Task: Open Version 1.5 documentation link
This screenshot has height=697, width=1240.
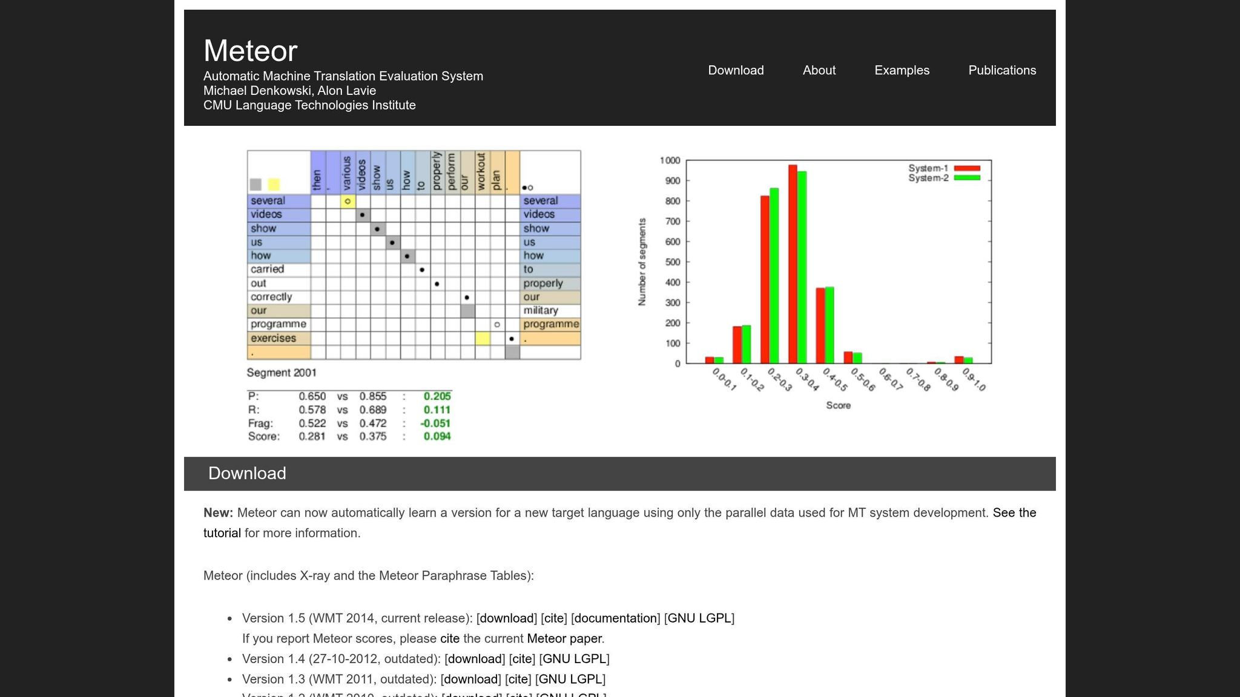Action: [615, 618]
